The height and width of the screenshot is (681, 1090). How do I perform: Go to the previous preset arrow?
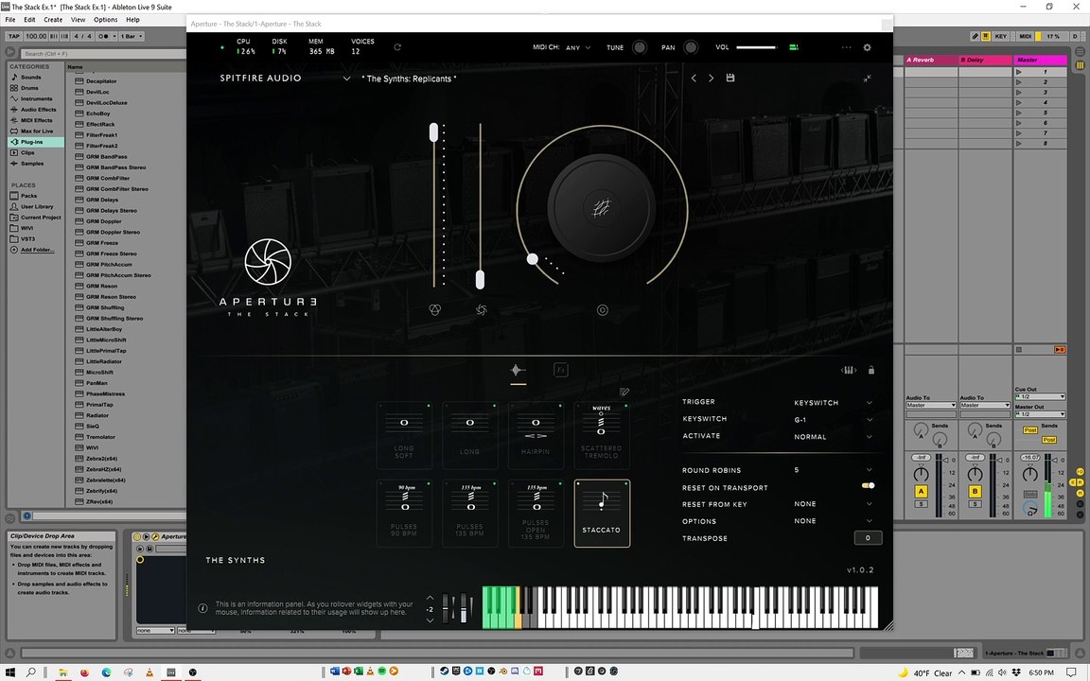[694, 78]
